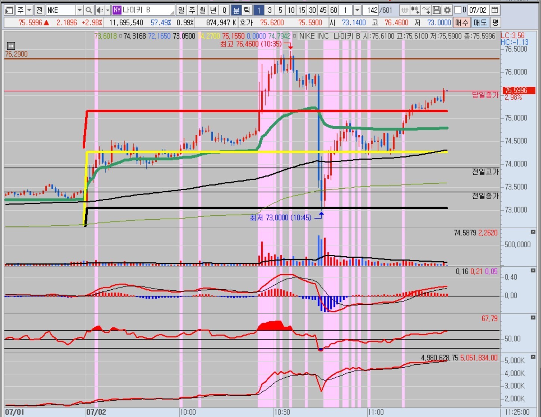Screen dimensions: 541x417
Task: Expand the minute interval dropdown arrow
Action: [357, 10]
